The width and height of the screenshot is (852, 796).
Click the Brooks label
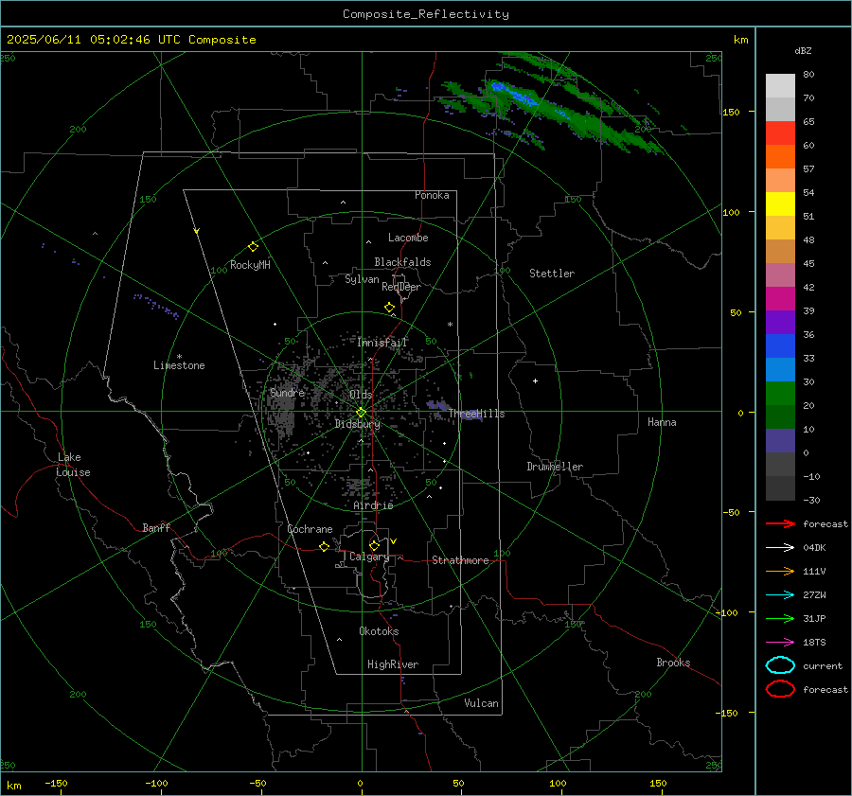(673, 663)
